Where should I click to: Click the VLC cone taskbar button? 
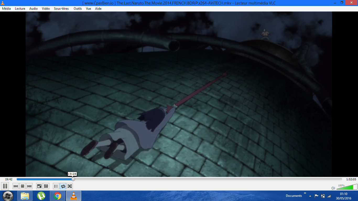pyautogui.click(x=74, y=196)
